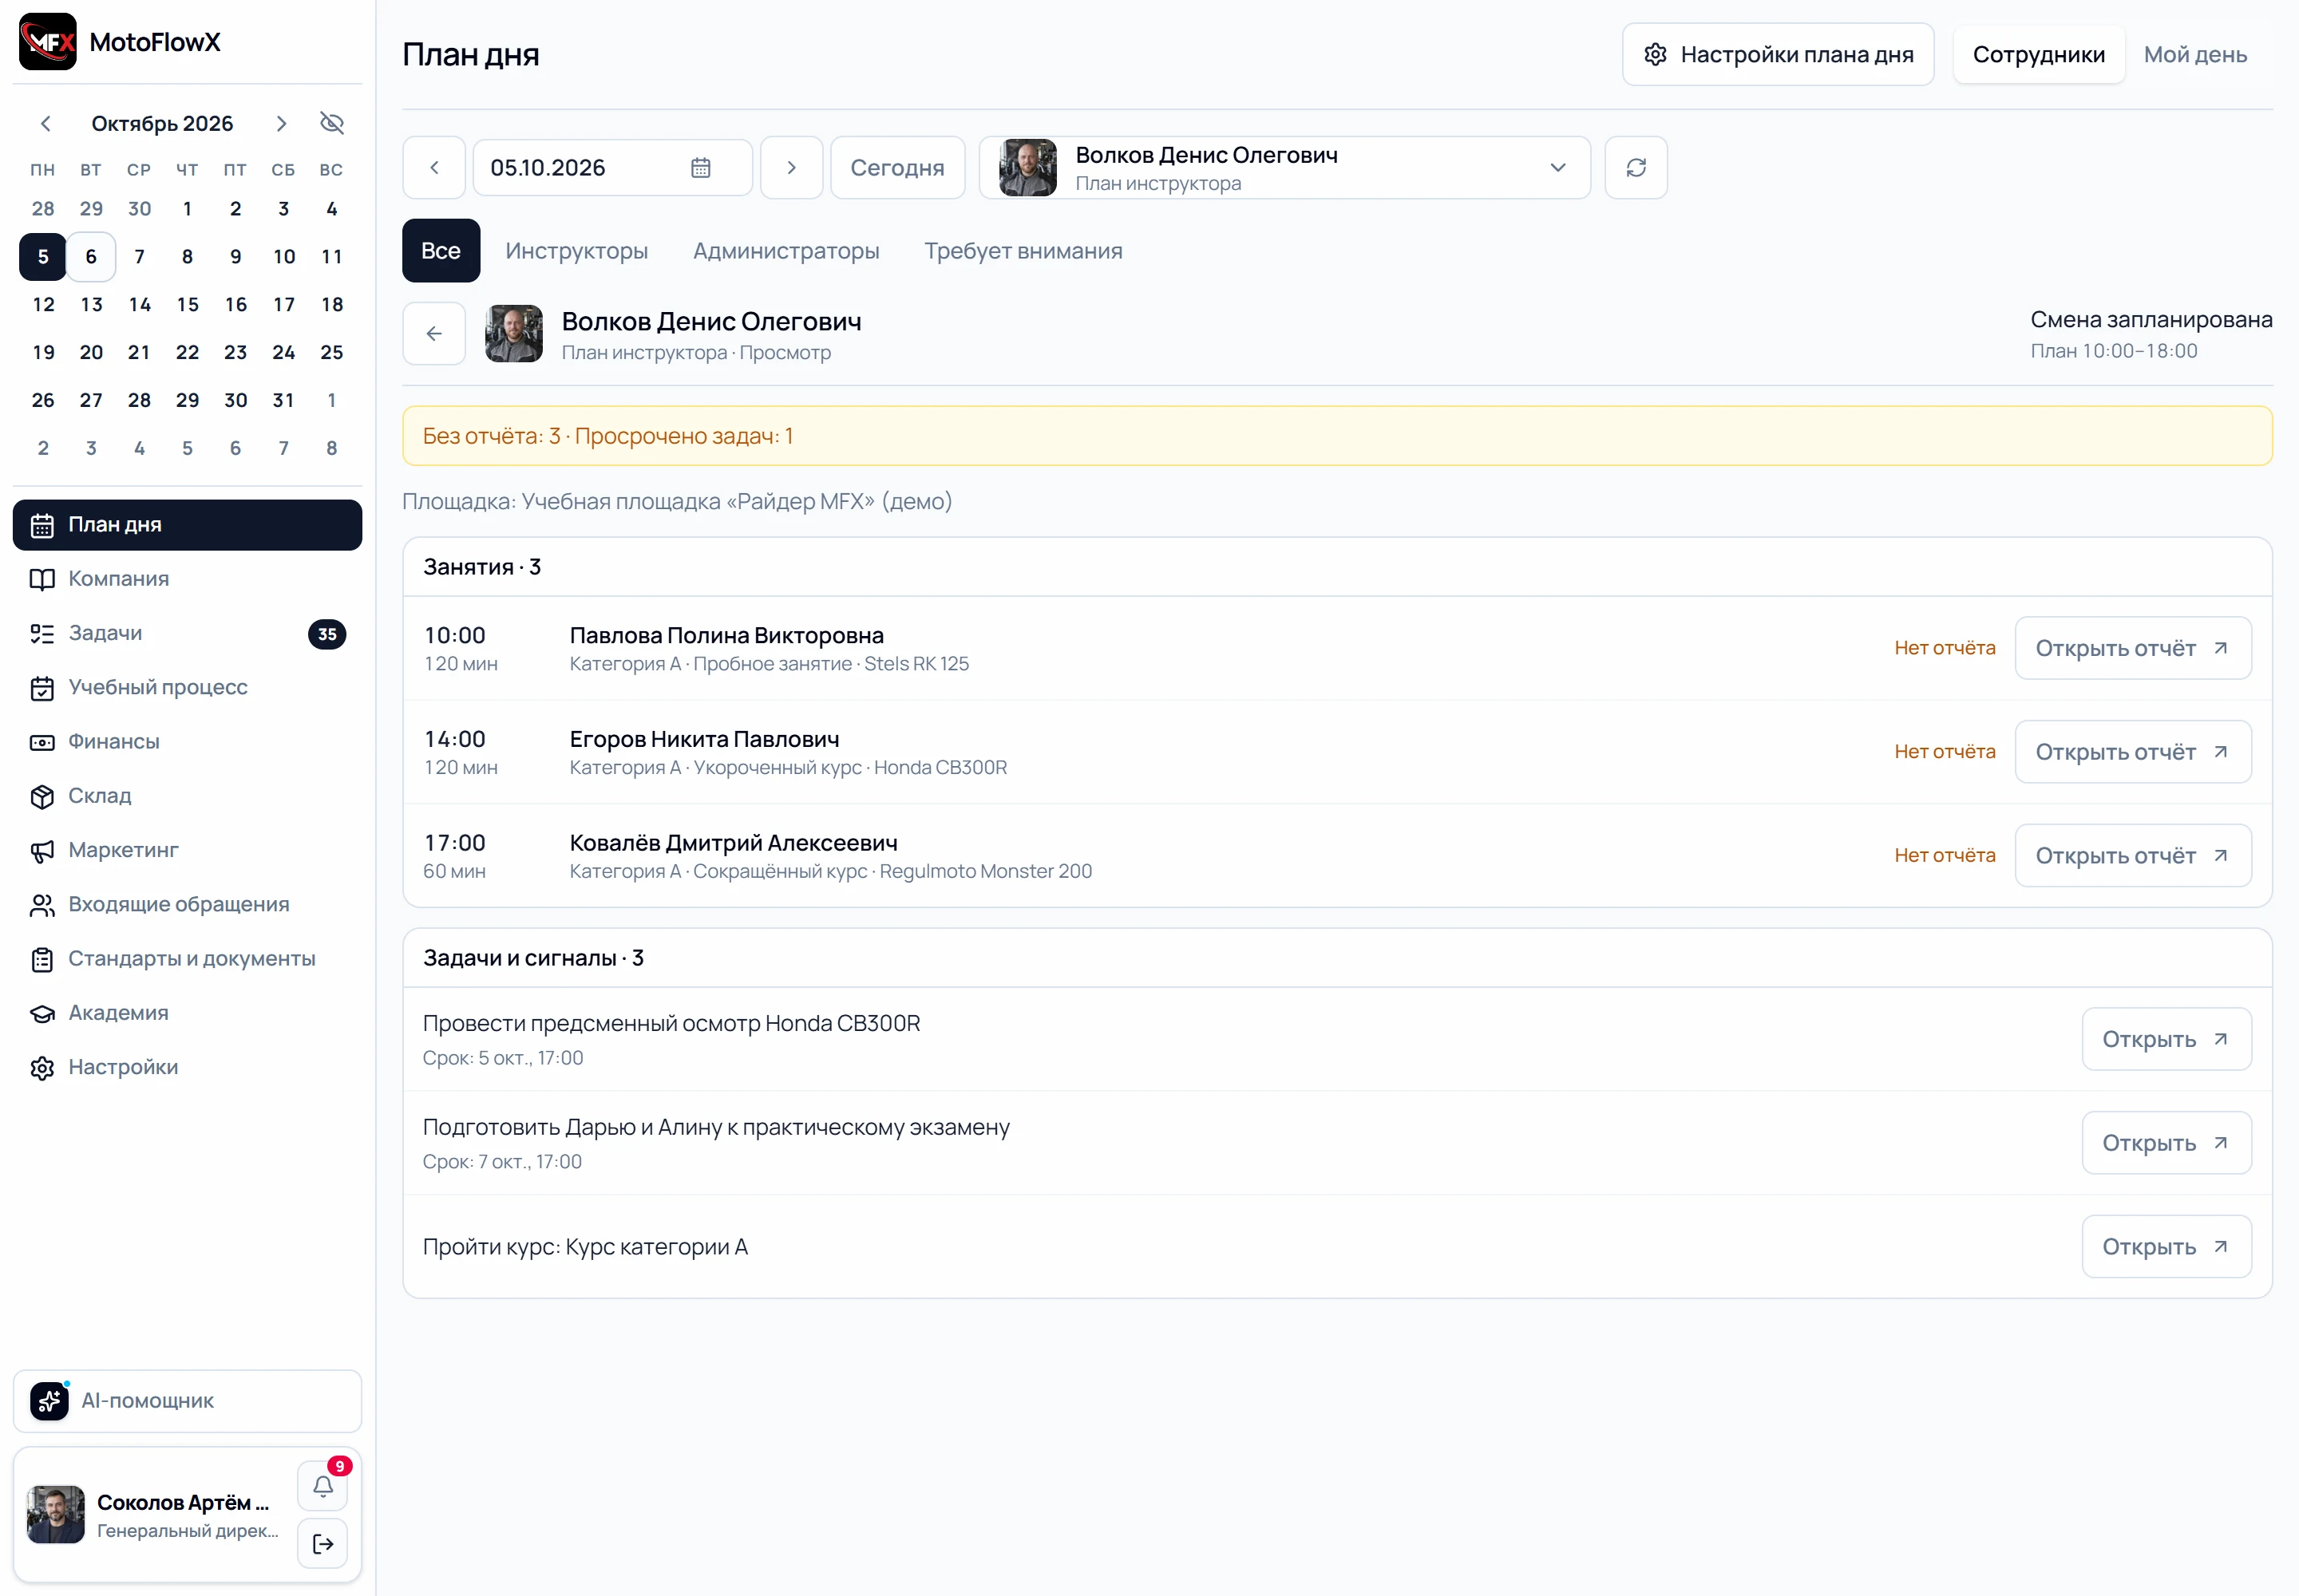
Task: Go to next day with right chevron
Action: click(x=791, y=168)
